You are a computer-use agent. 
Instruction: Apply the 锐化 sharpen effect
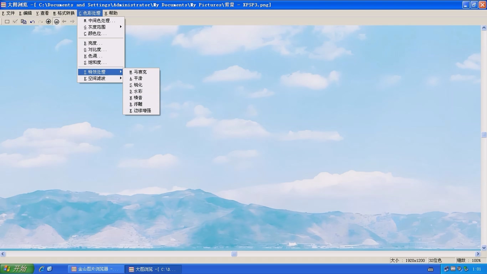141,85
